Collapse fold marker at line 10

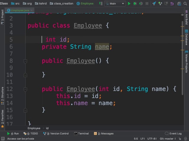pos(25,75)
